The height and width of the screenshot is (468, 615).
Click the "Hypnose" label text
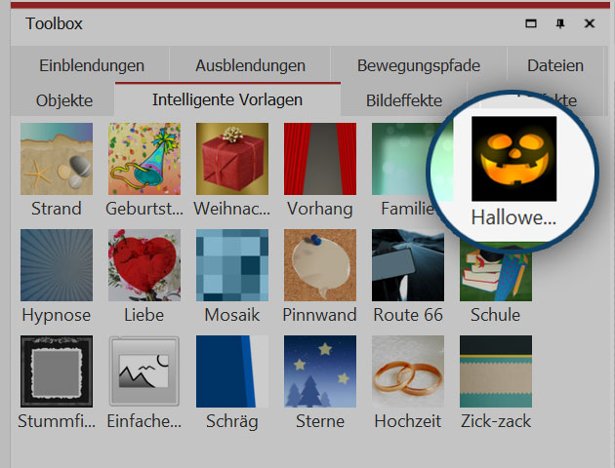[x=57, y=315]
